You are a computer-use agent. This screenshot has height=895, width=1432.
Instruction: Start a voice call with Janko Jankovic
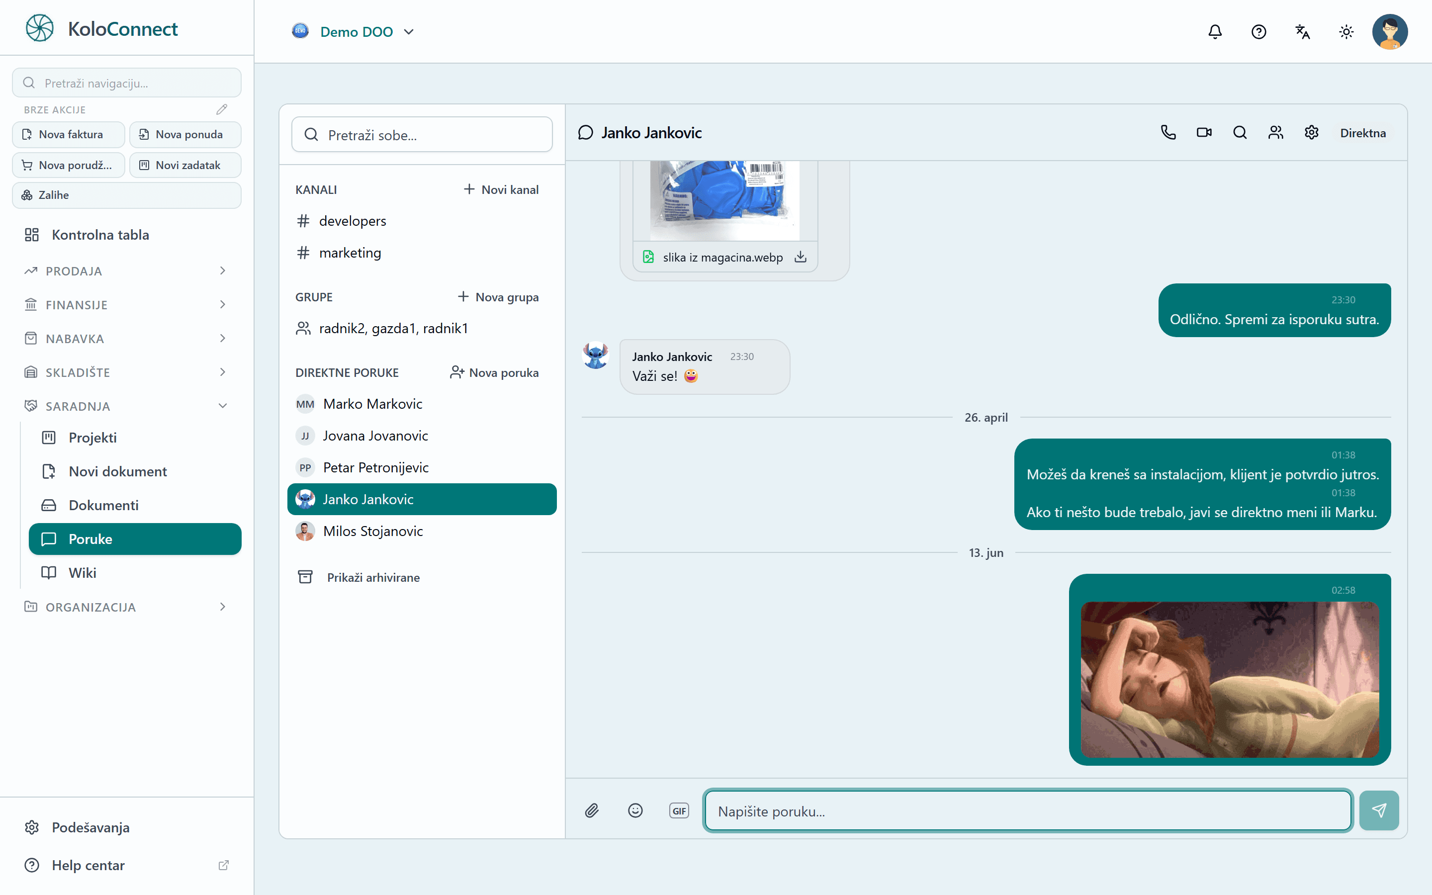pos(1168,133)
